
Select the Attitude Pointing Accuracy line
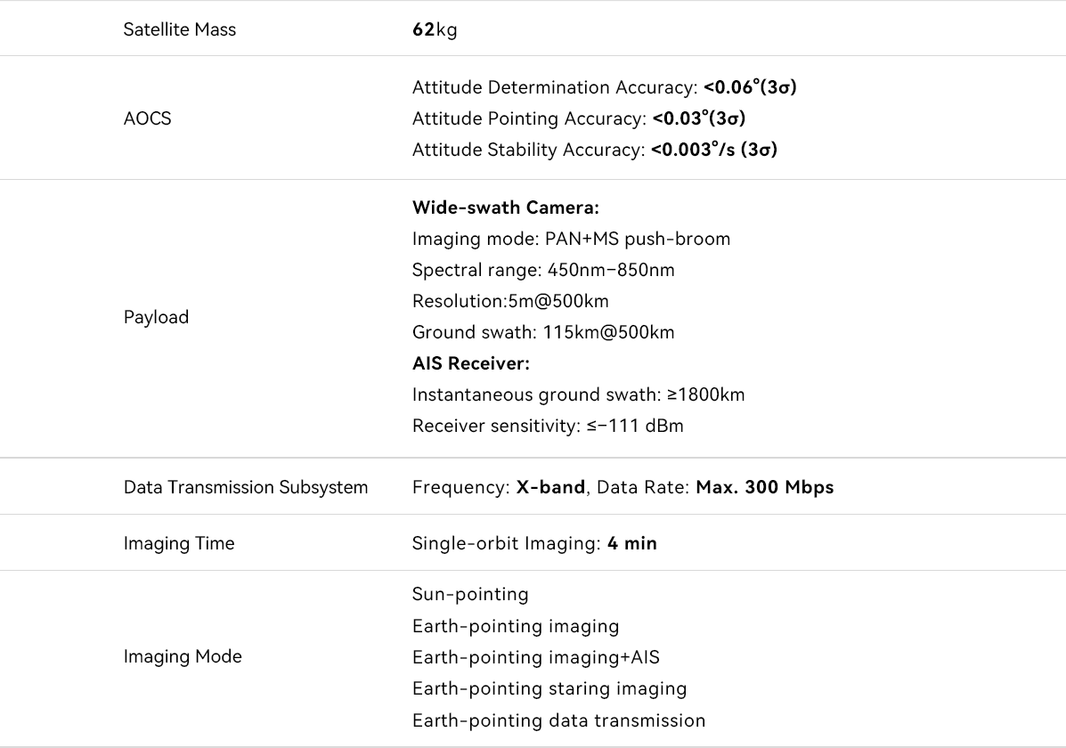click(578, 118)
